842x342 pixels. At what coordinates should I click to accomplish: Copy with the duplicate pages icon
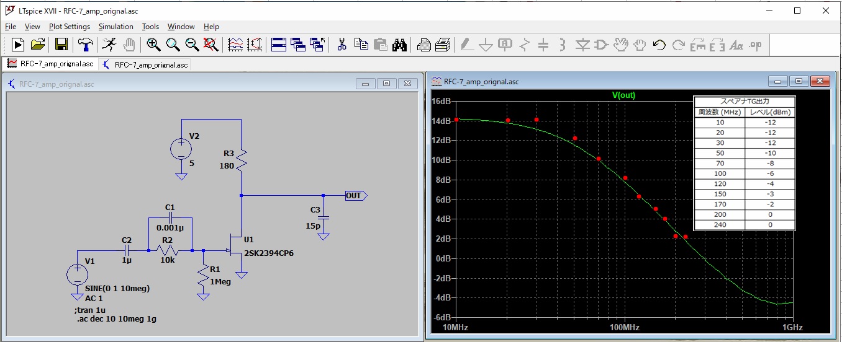(x=361, y=45)
